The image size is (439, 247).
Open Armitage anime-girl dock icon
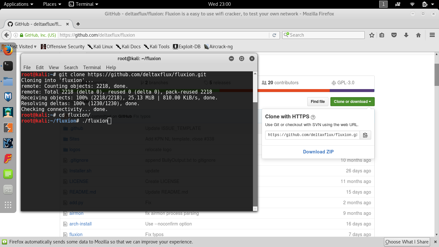click(x=8, y=112)
